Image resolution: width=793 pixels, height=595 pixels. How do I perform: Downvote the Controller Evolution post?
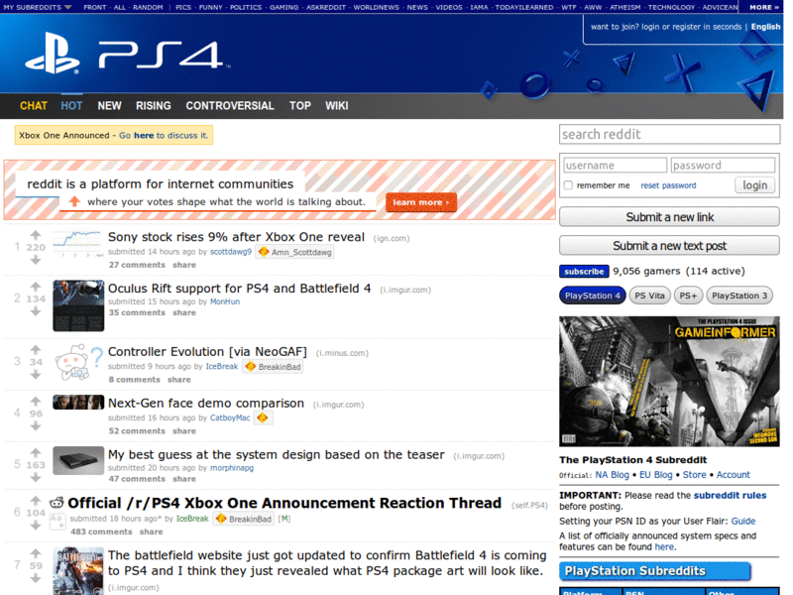36,375
